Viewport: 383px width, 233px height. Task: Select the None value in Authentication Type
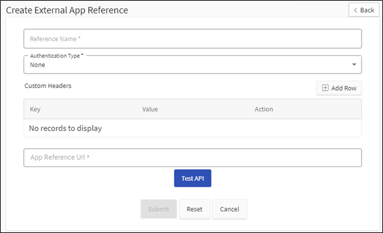point(37,65)
